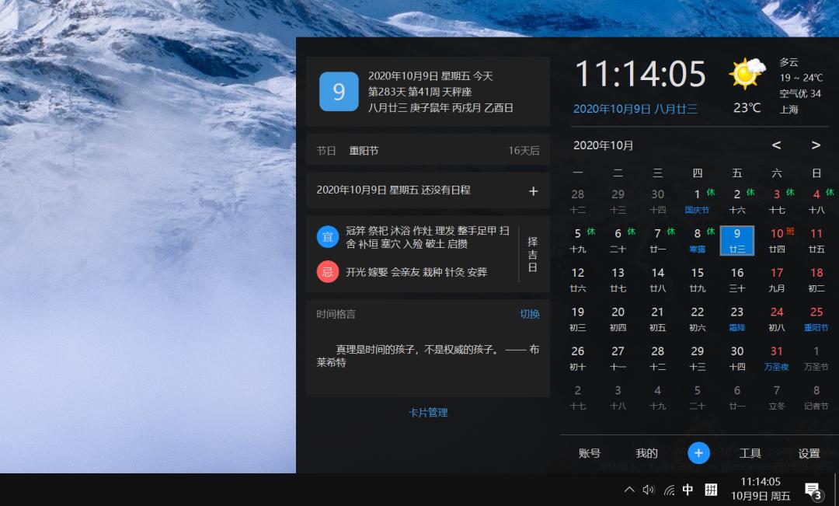Screen dimensions: 839x506
Task: Go to previous month with the < arrow
Action: tap(776, 145)
